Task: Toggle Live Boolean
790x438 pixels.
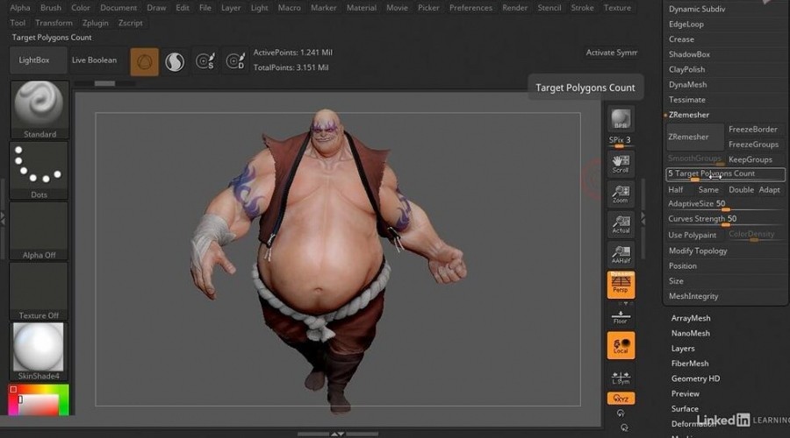Action: pyautogui.click(x=94, y=60)
